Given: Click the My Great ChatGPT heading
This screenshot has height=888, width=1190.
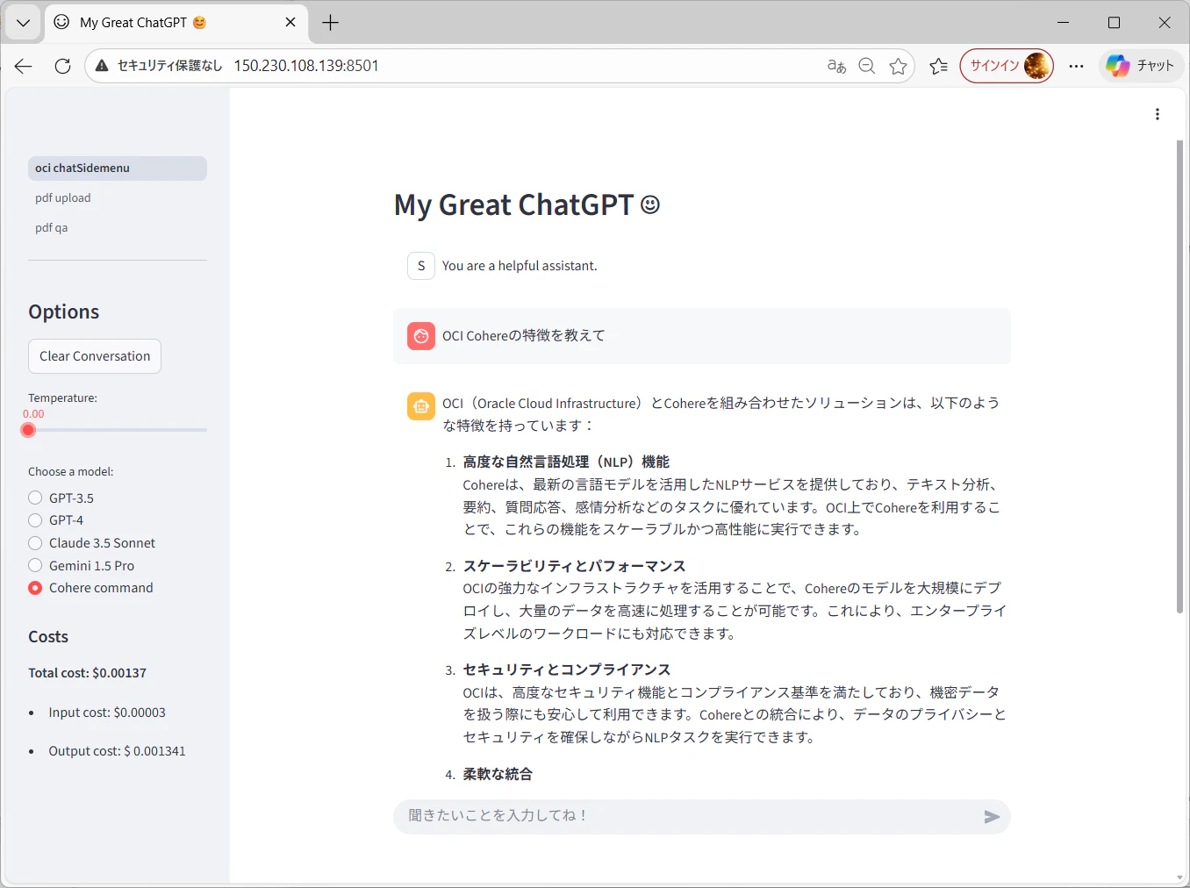Looking at the screenshot, I should tap(527, 204).
